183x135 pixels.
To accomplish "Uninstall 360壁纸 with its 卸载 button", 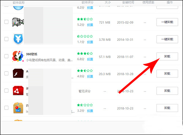I will coord(167,57).
